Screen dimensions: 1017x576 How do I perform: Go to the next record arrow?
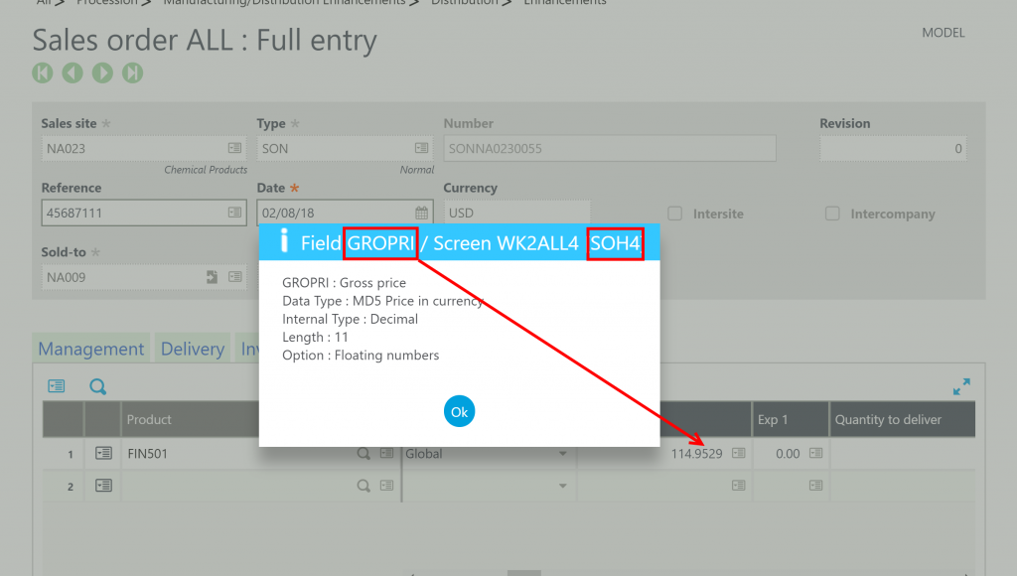102,72
